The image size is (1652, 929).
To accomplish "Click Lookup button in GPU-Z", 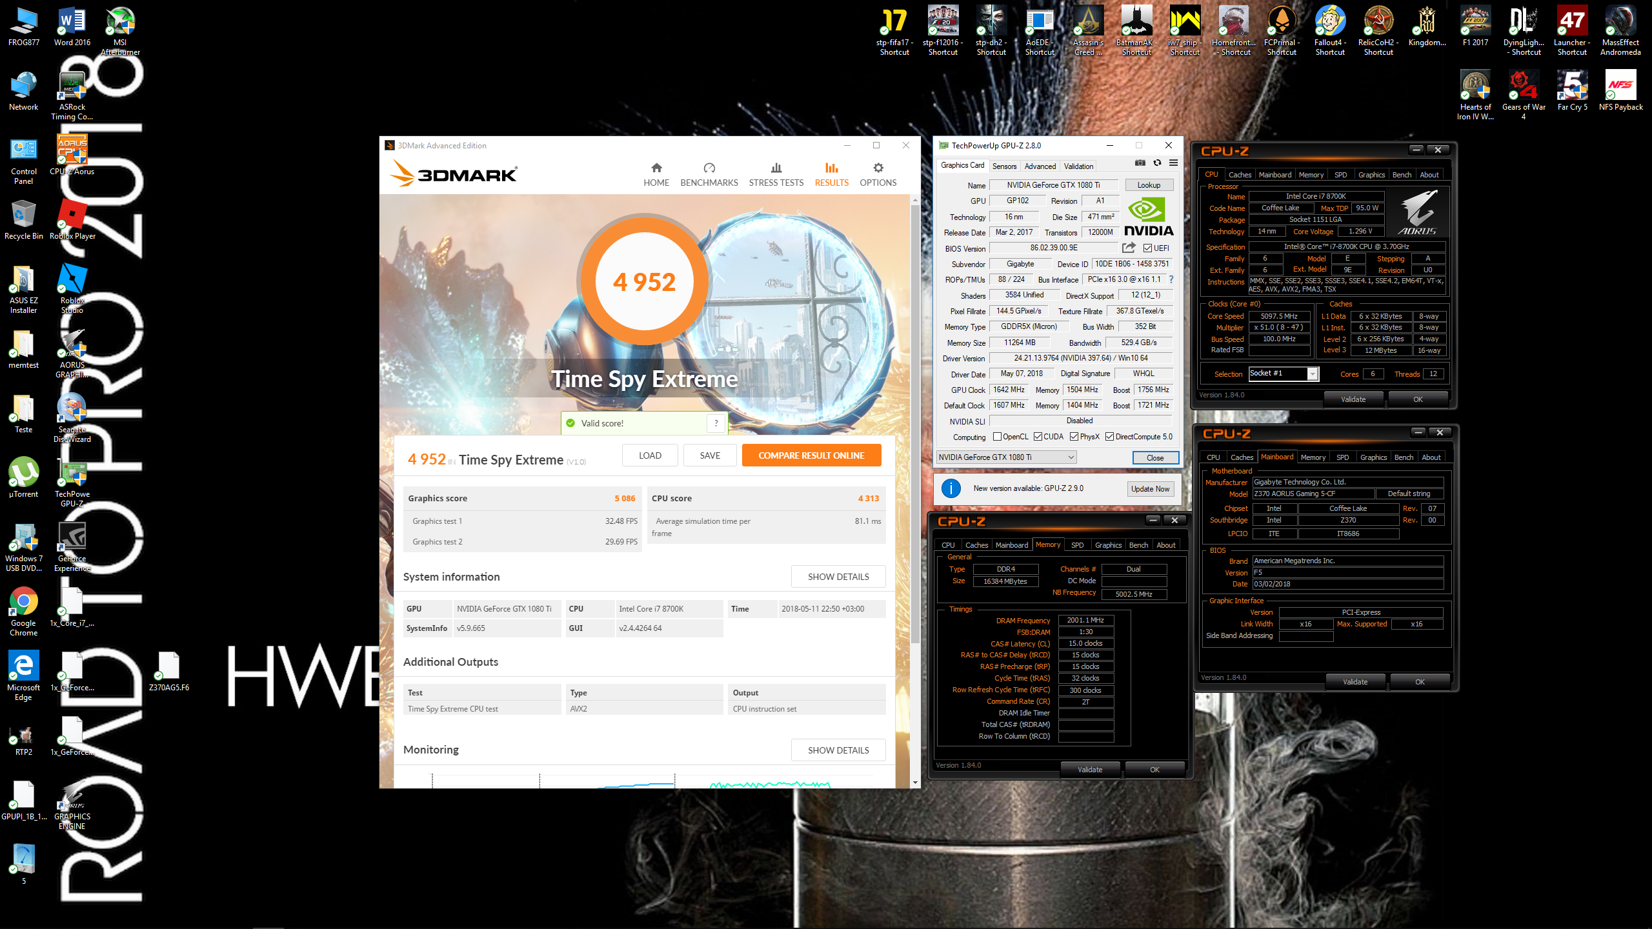I will click(x=1149, y=185).
